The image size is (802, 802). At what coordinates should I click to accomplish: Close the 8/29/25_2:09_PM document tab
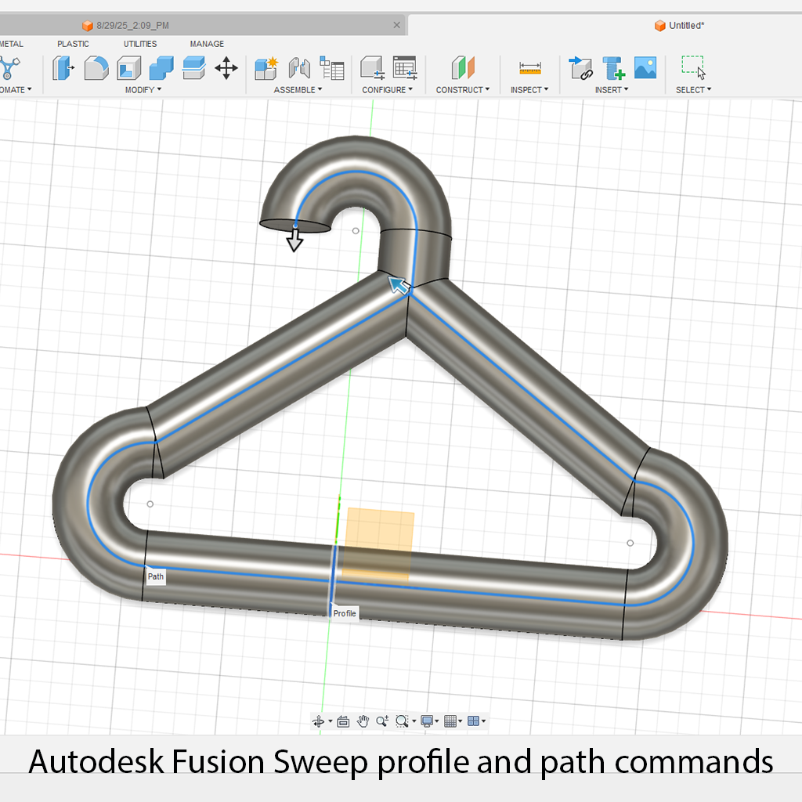click(x=397, y=25)
